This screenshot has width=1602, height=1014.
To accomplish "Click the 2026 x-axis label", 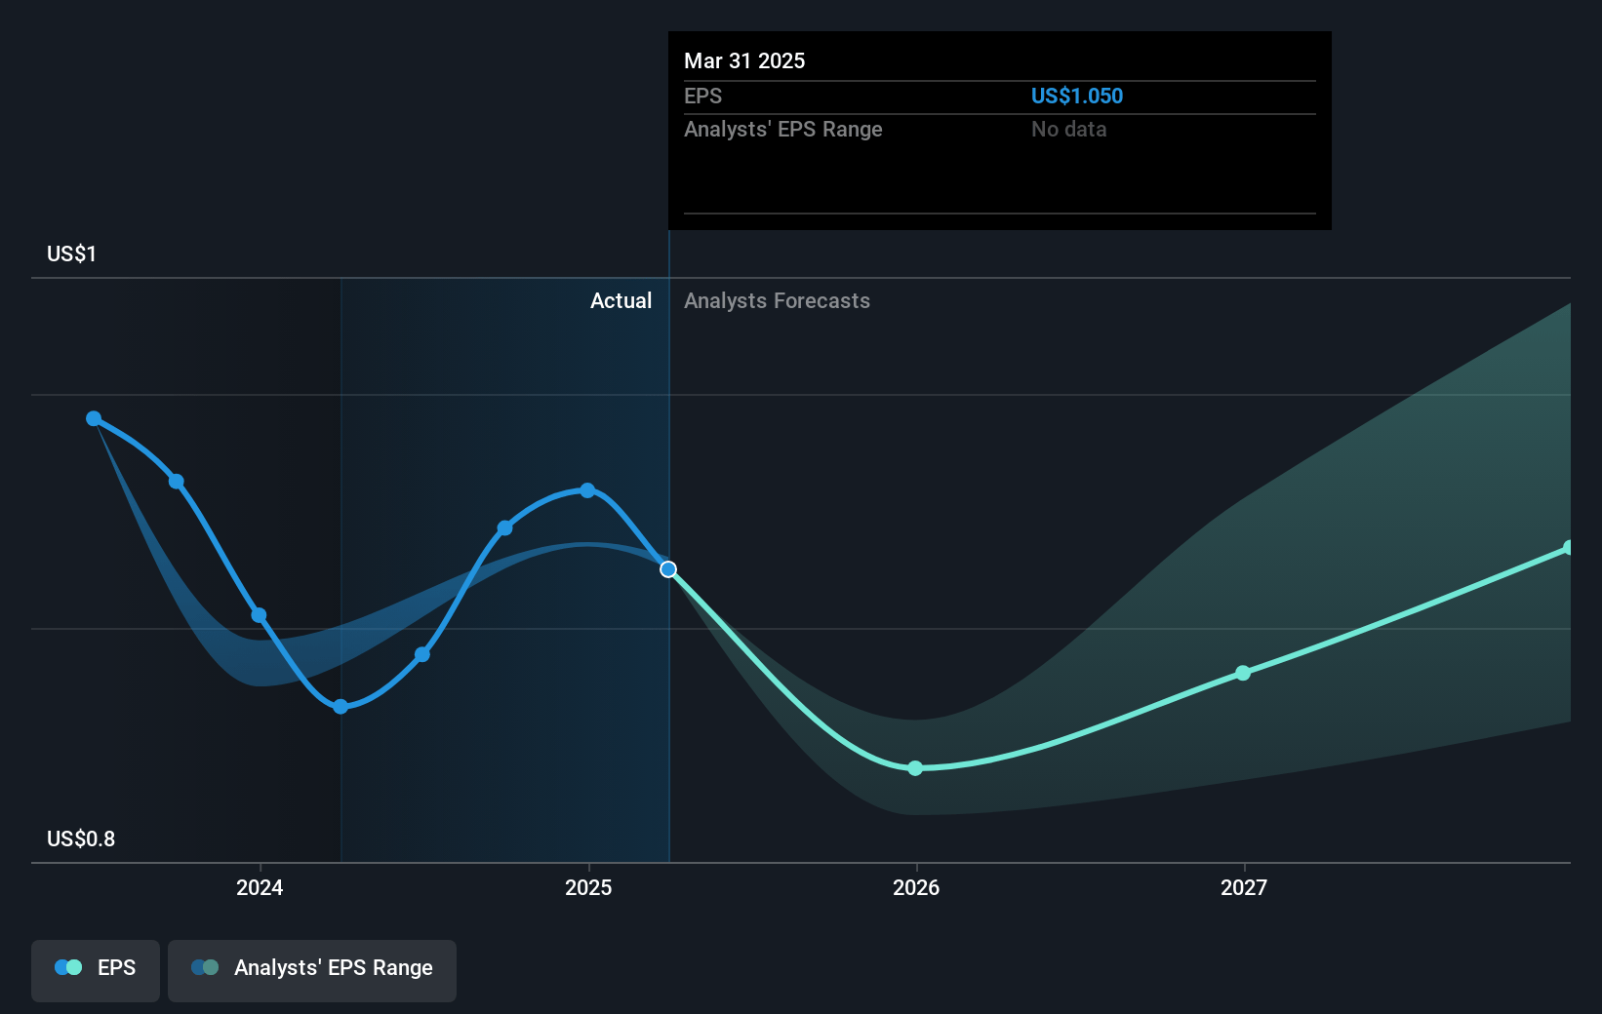I will pos(916,887).
